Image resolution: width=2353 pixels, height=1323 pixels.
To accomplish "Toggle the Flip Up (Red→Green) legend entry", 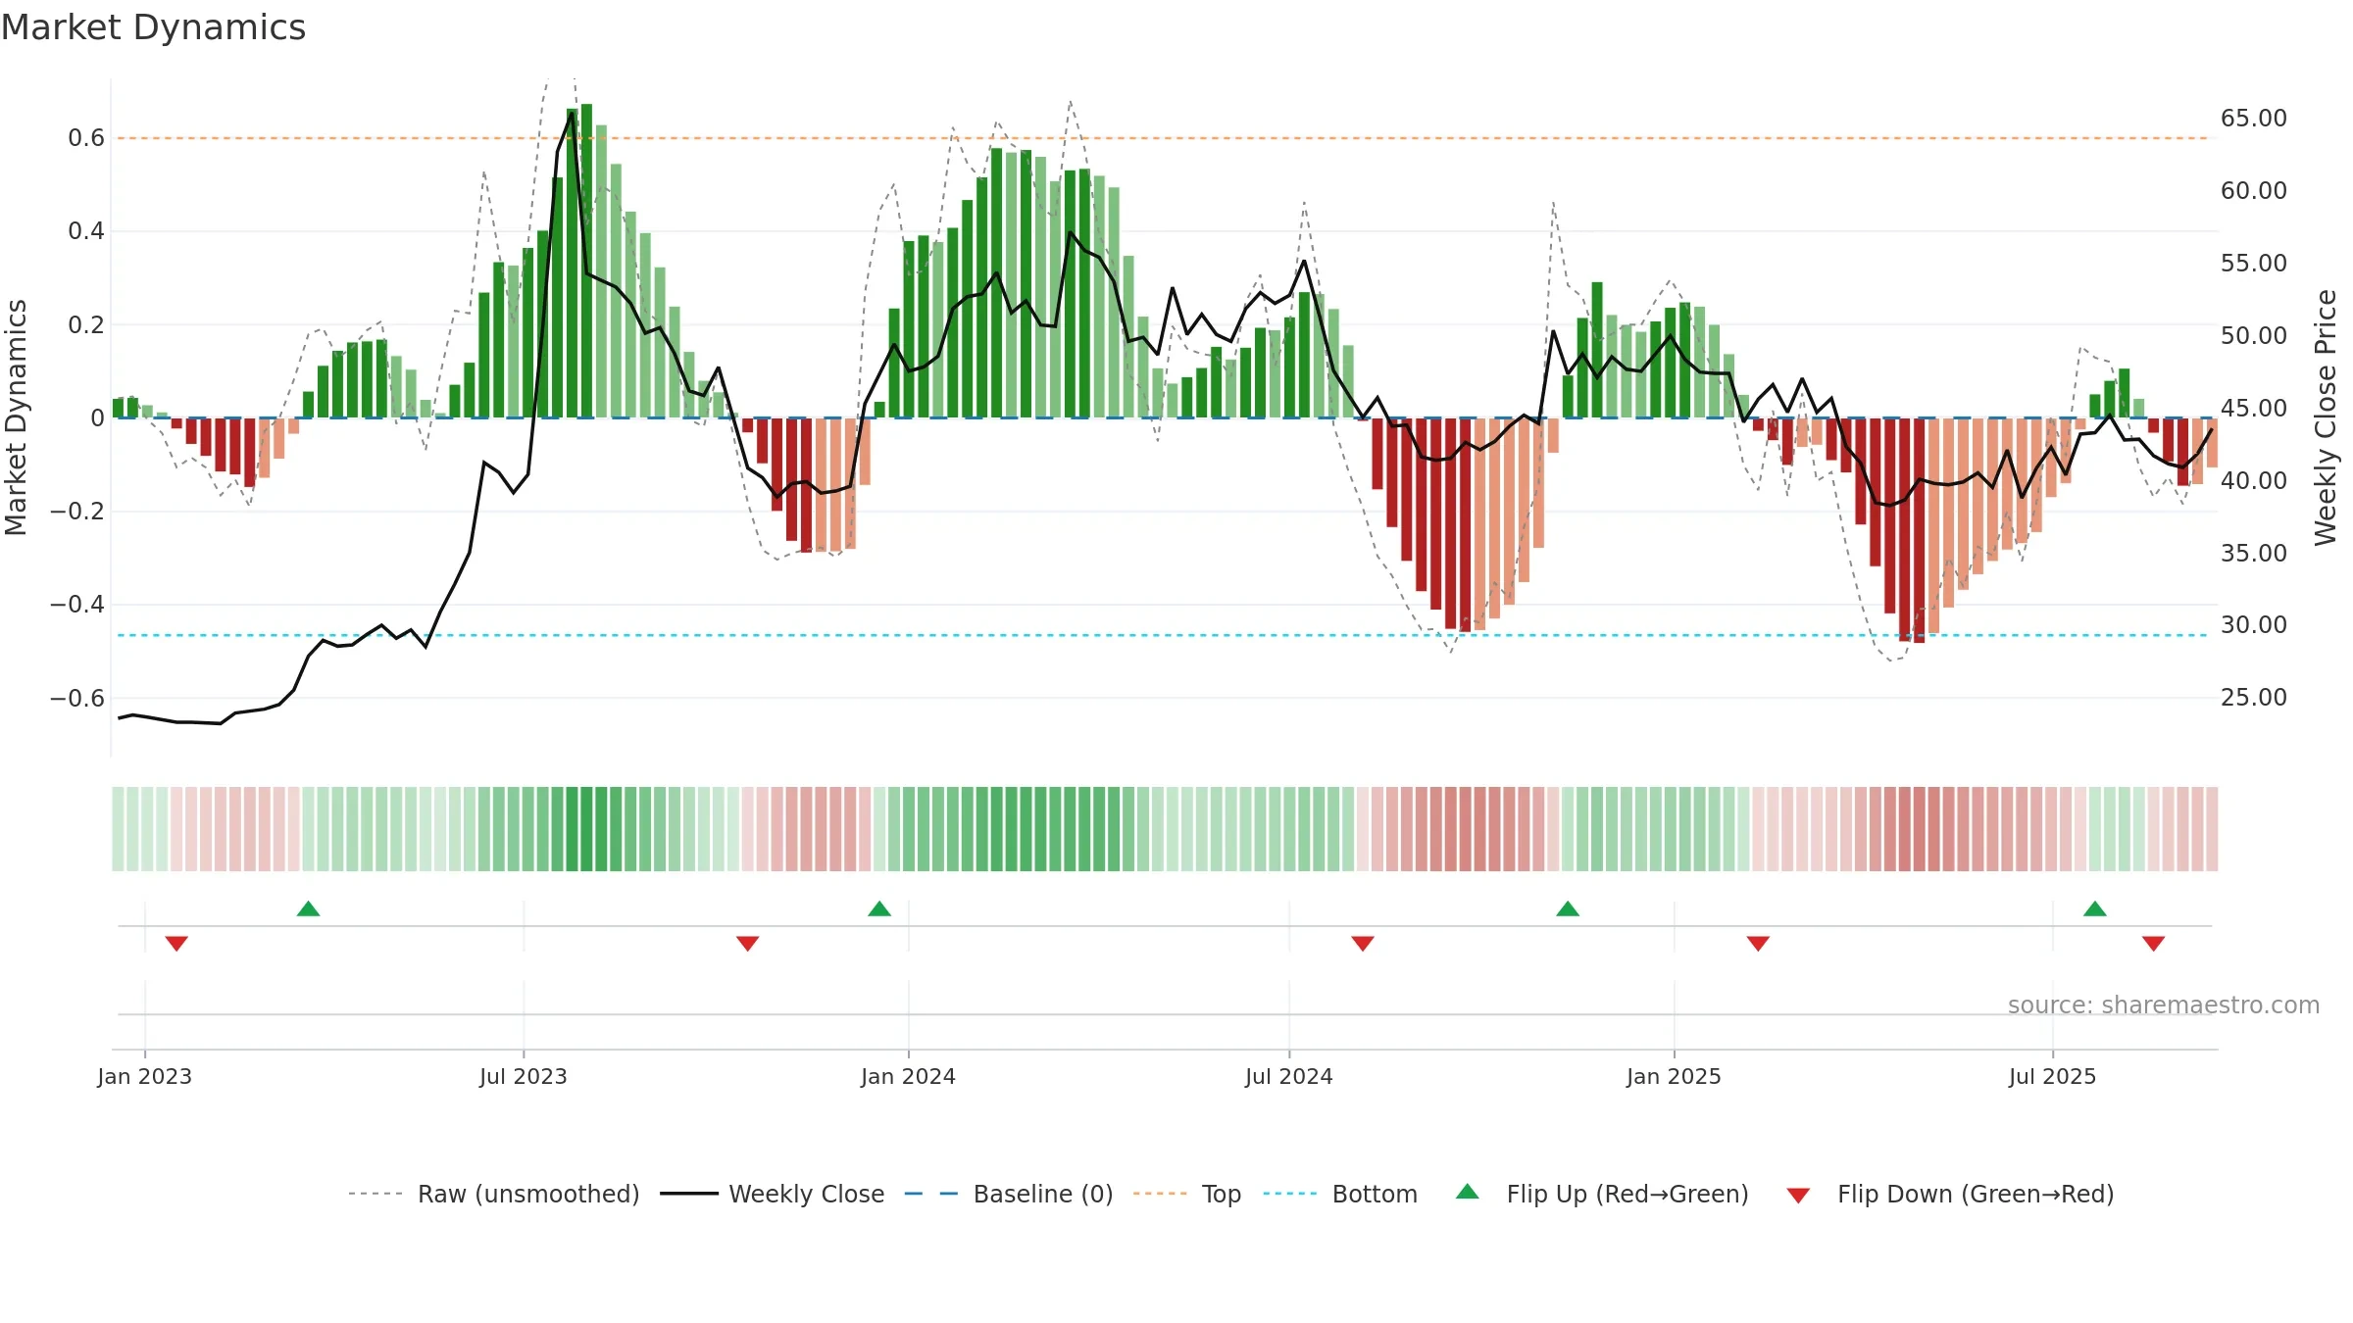I will point(1602,1194).
